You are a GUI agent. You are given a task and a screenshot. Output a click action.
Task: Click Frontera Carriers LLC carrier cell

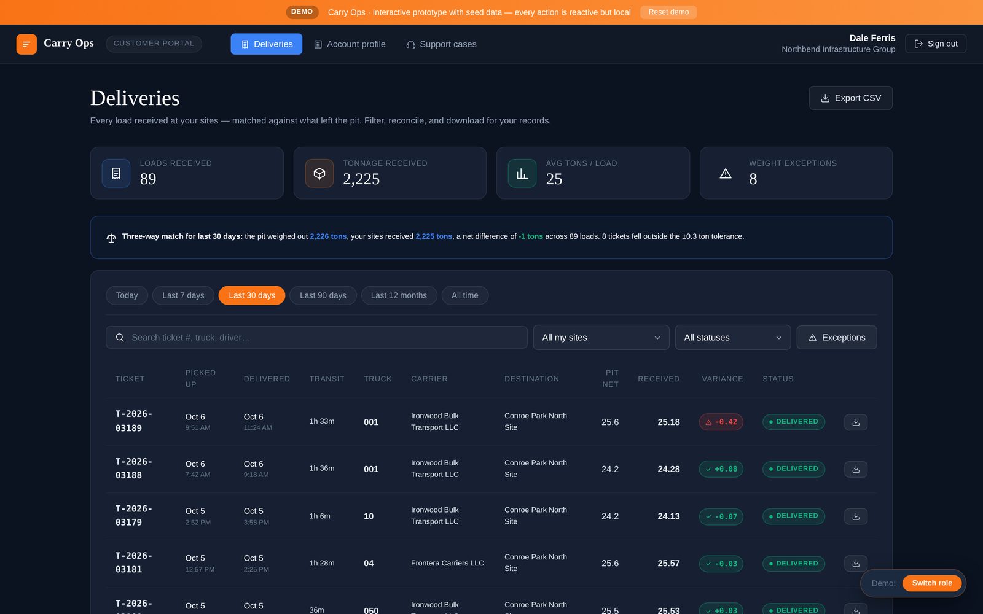pos(447,563)
